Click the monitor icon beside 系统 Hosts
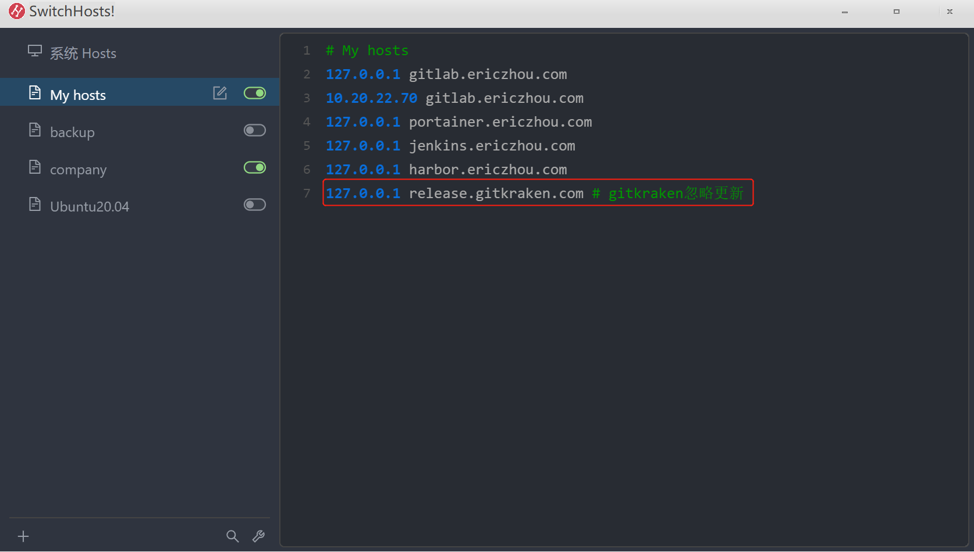 click(x=35, y=52)
